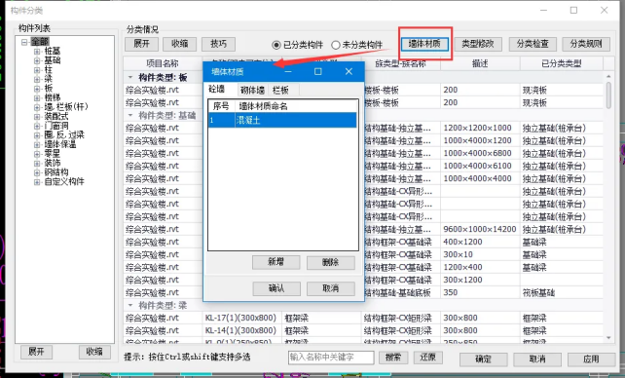Screen dimensions: 625x378
Task: Expand the 桩基 tree node
Action: (37, 52)
